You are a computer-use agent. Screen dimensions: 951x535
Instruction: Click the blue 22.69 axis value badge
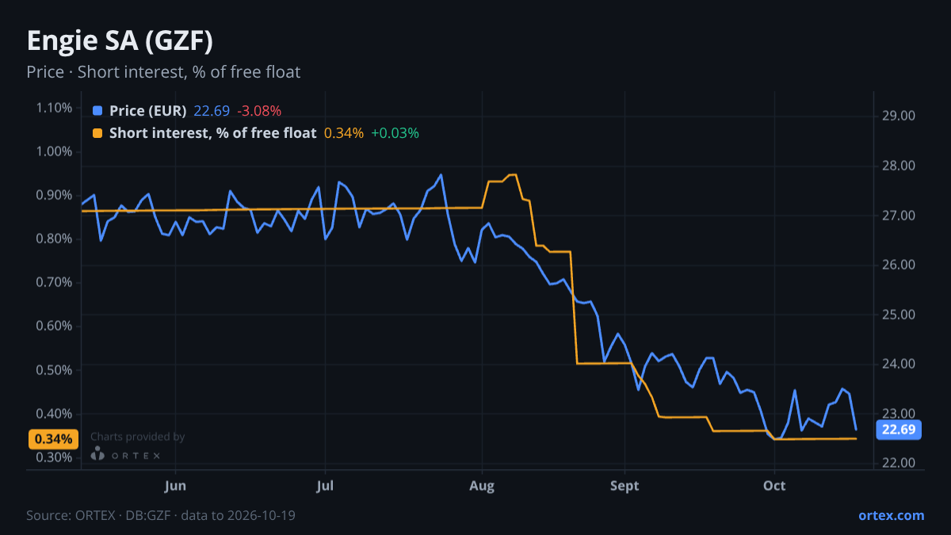pyautogui.click(x=899, y=430)
